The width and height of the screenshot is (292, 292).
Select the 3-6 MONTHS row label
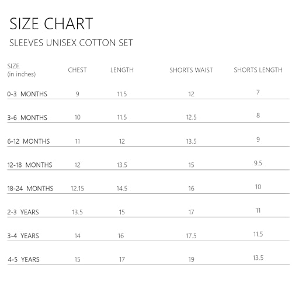pos(27,117)
